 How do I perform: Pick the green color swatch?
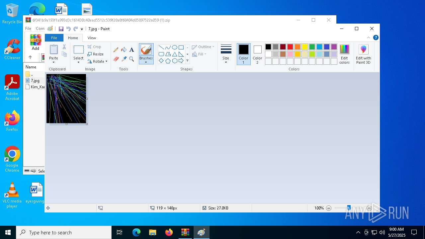312,47
